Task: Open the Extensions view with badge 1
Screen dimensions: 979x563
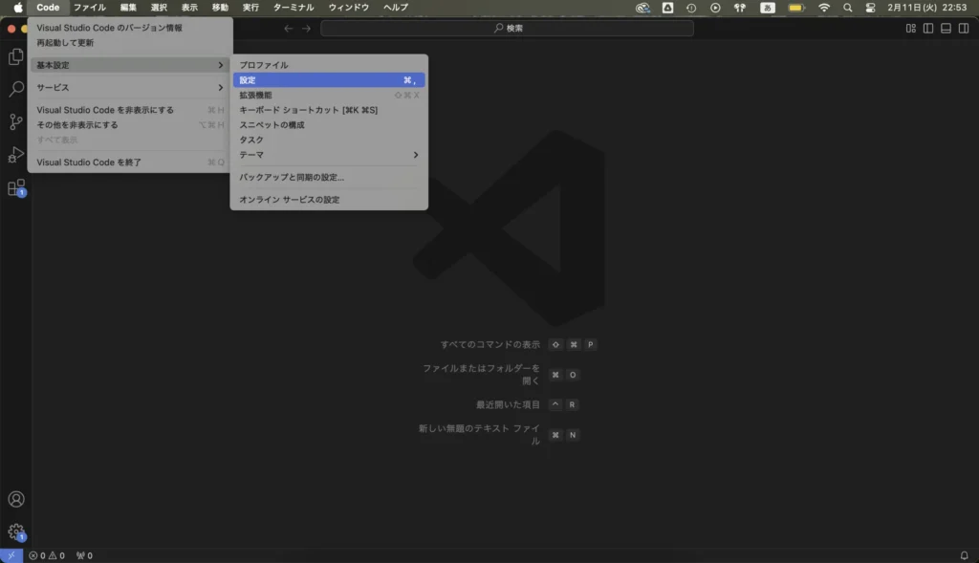Action: coord(13,189)
